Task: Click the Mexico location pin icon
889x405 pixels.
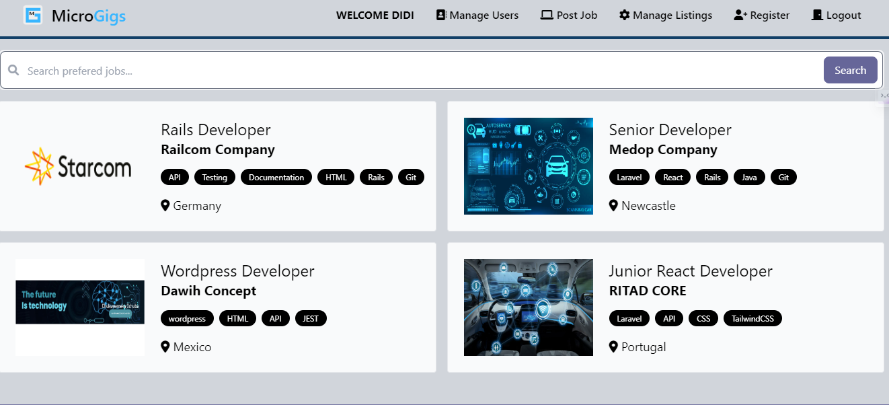Action: pos(165,346)
